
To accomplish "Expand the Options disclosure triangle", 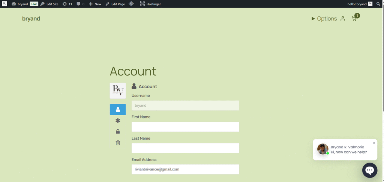I will [313, 19].
